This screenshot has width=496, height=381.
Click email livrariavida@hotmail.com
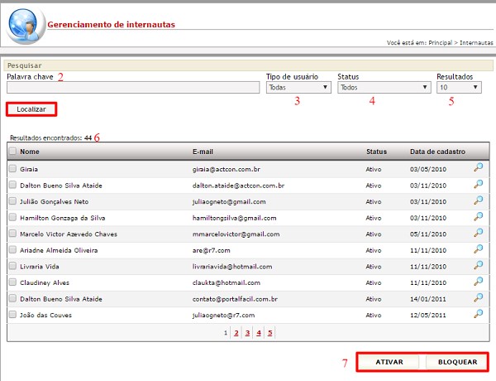[x=232, y=267]
